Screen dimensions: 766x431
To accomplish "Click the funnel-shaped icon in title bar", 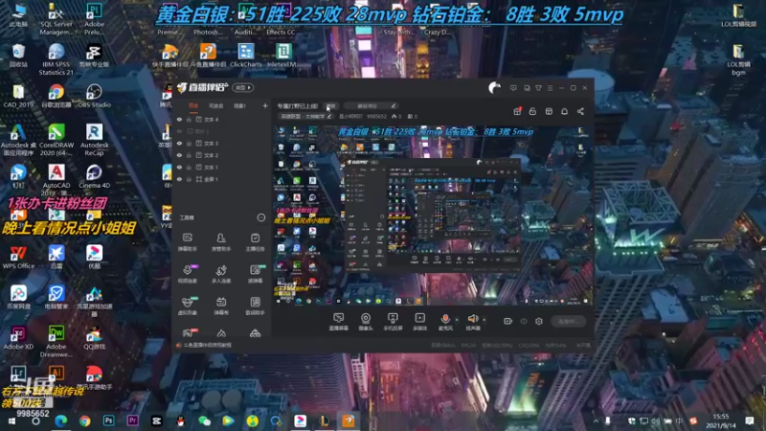I will tap(538, 88).
